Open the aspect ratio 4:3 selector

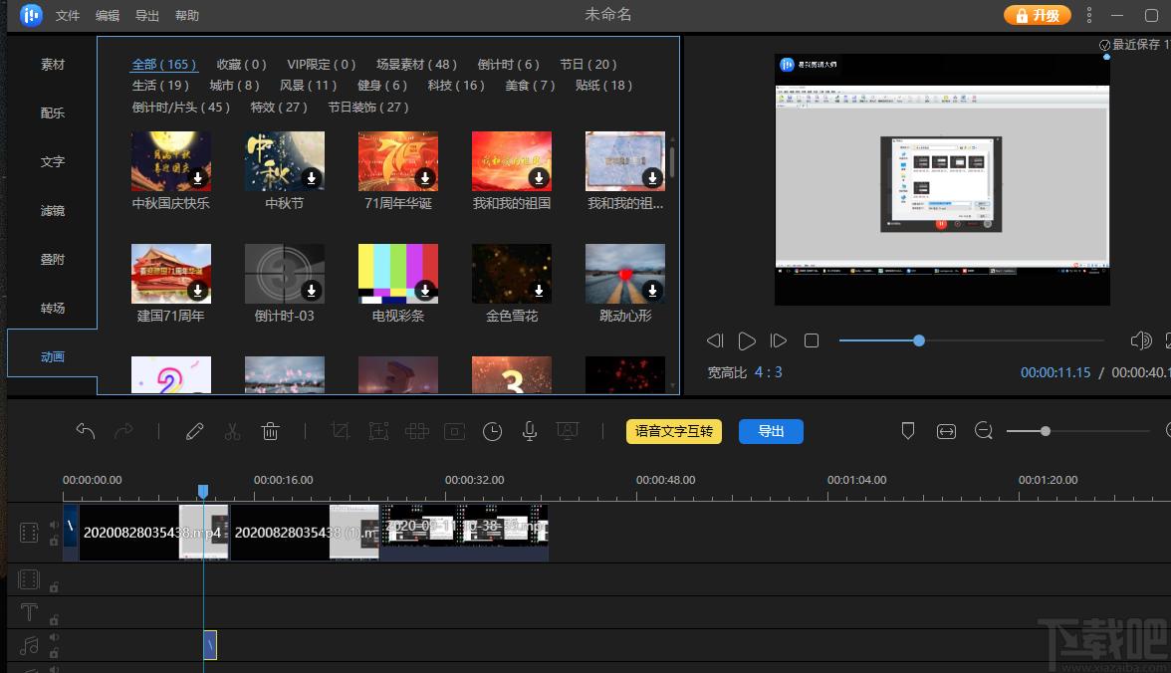tap(768, 372)
